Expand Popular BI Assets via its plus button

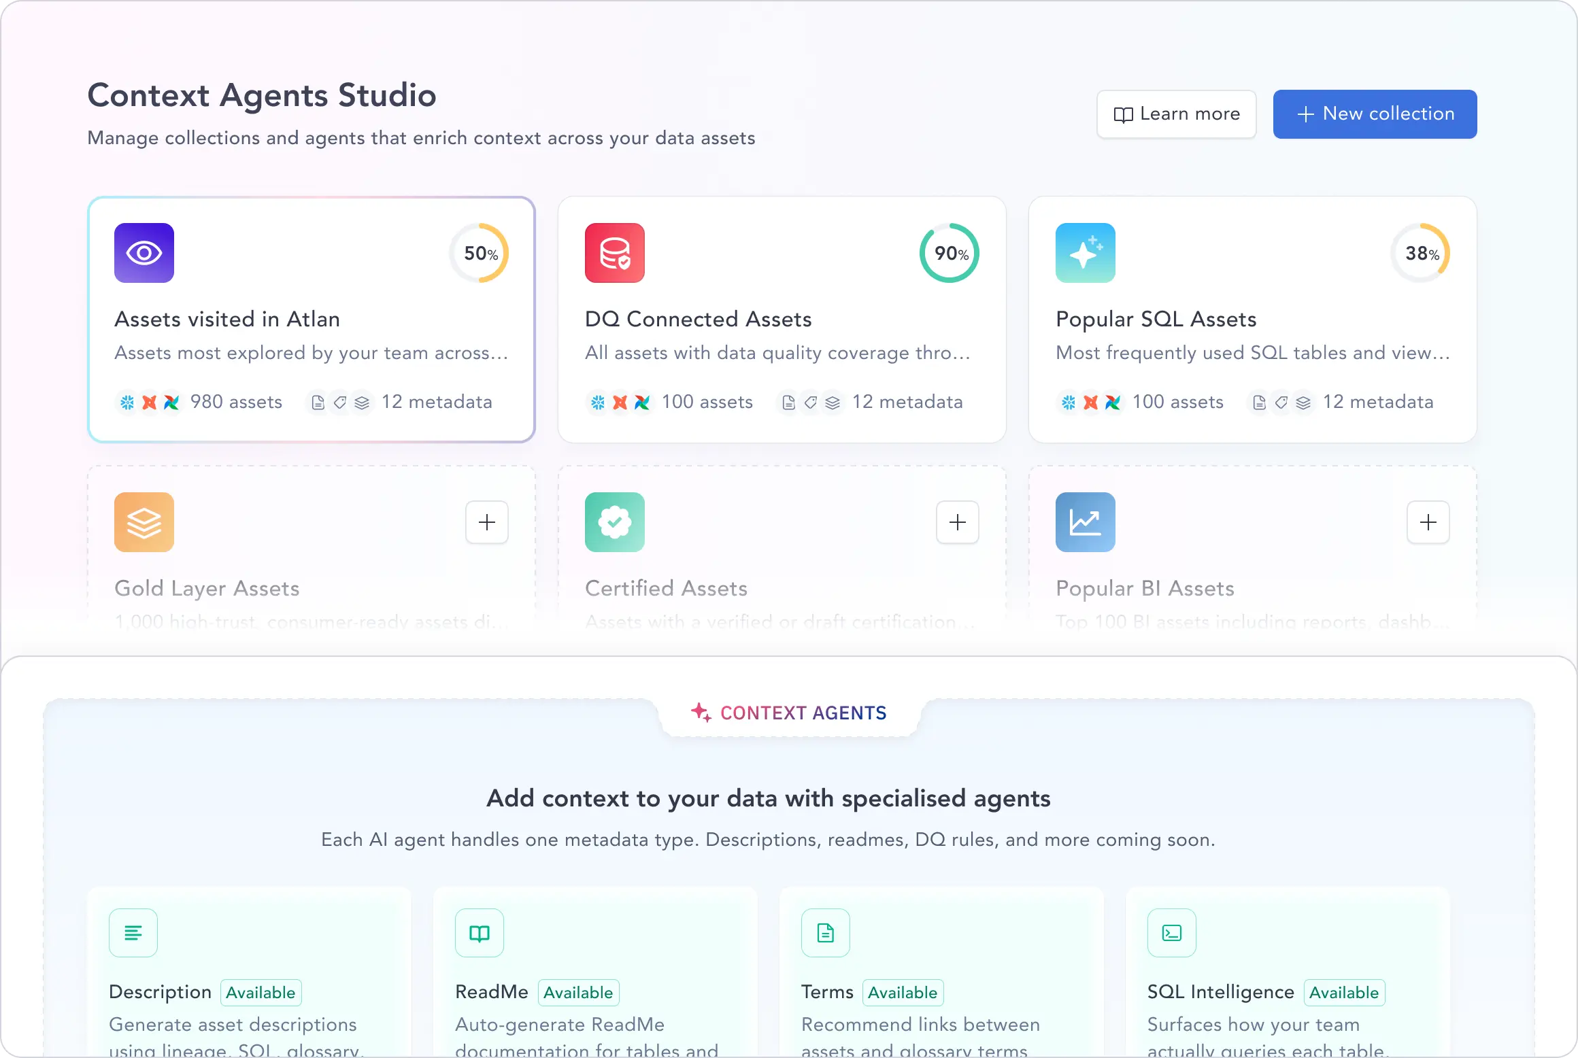point(1428,522)
